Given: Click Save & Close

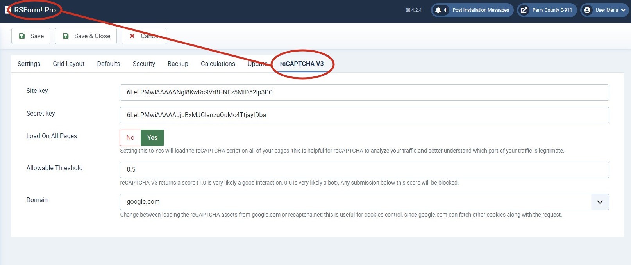Looking at the screenshot, I should (86, 36).
